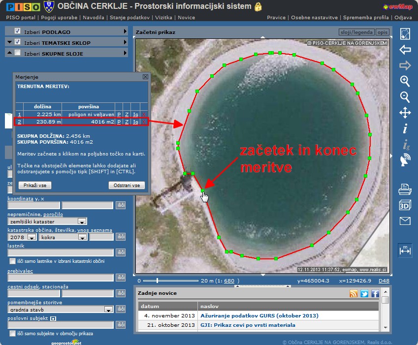Toggle the distance measurement tool

pyautogui.click(x=405, y=251)
